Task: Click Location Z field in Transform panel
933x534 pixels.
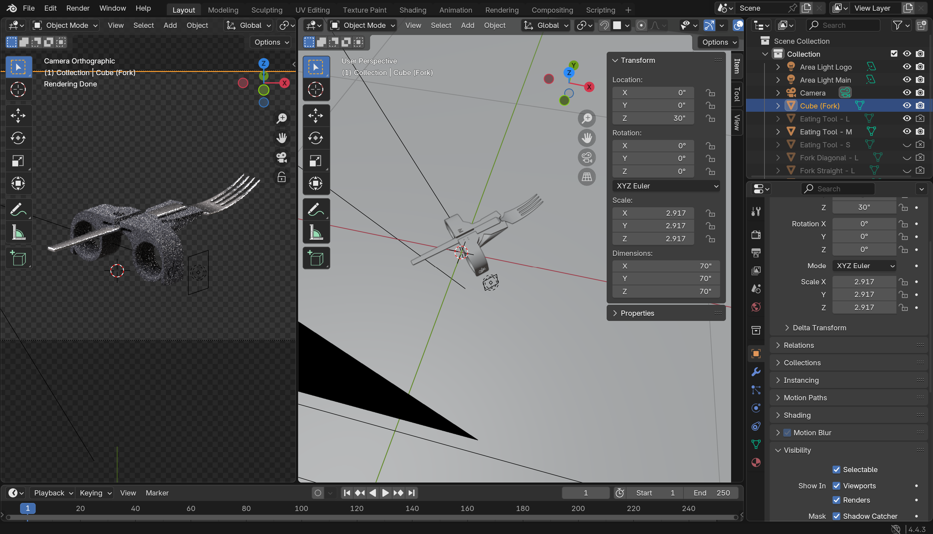Action: (653, 118)
